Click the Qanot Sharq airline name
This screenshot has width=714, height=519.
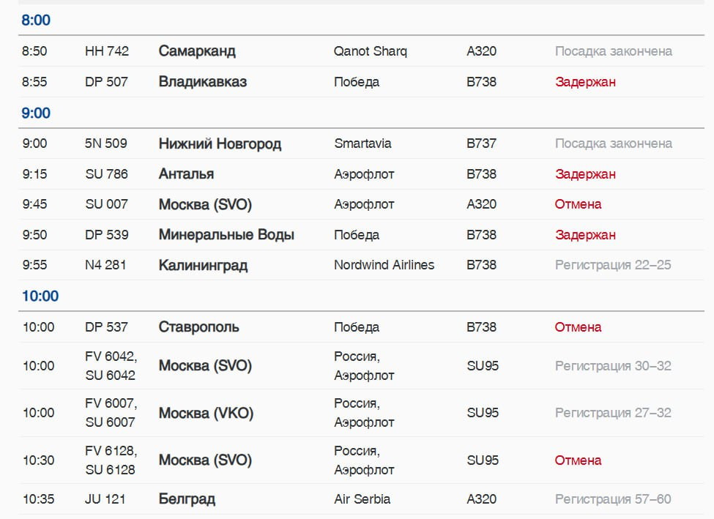(x=371, y=51)
